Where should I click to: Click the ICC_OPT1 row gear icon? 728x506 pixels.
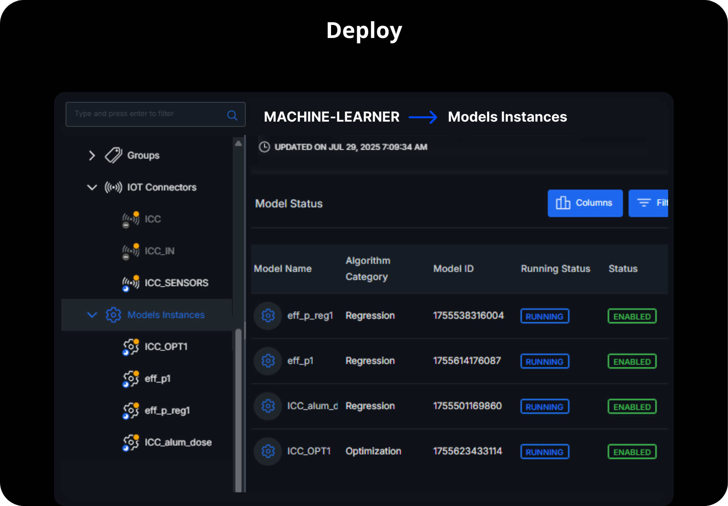click(268, 451)
